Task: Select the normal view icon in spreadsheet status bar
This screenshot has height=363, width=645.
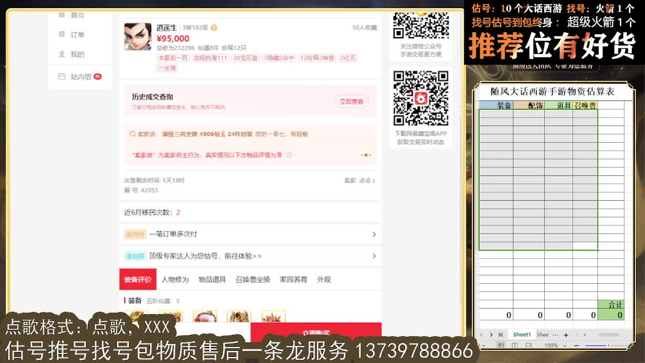Action: coord(501,345)
